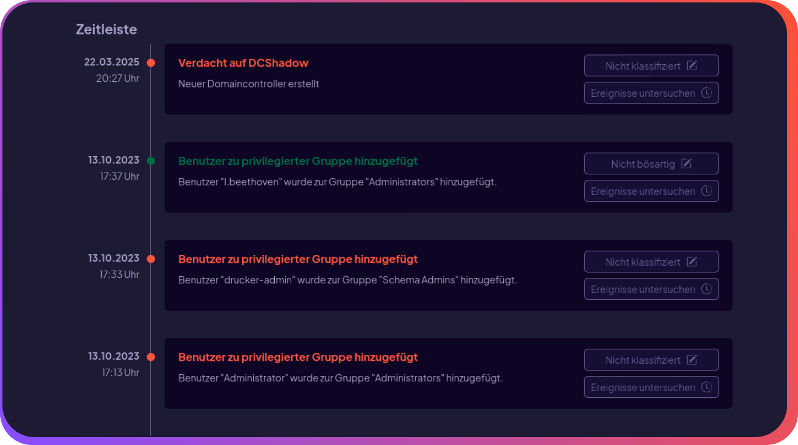Click the time '17:37 Uhr'
This screenshot has height=445, width=798.
coord(119,176)
